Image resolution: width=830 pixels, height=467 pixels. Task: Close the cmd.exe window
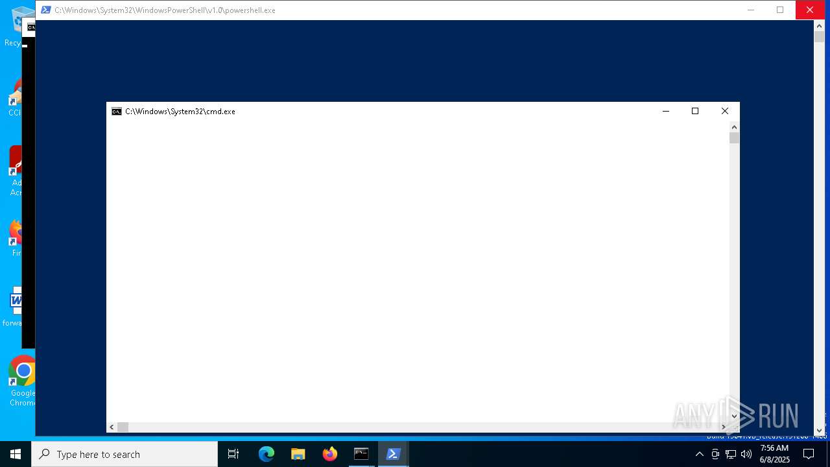[x=725, y=111]
